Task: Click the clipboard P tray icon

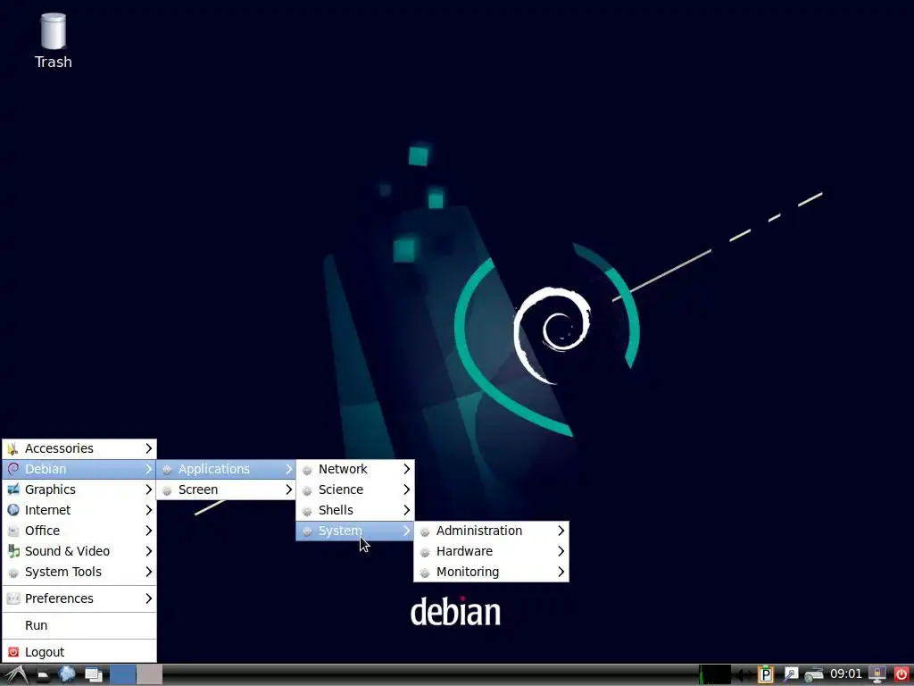Action: pyautogui.click(x=765, y=675)
